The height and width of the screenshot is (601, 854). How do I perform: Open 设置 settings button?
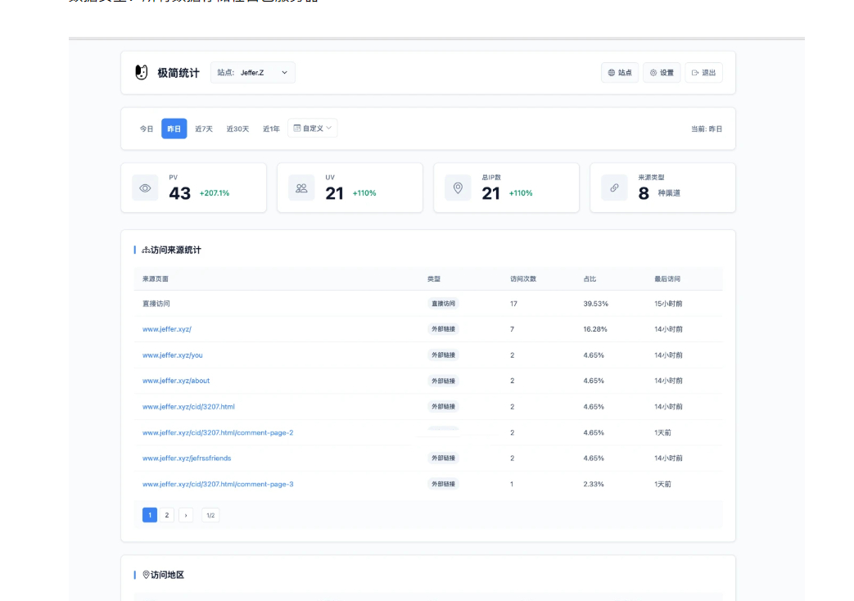pos(662,73)
